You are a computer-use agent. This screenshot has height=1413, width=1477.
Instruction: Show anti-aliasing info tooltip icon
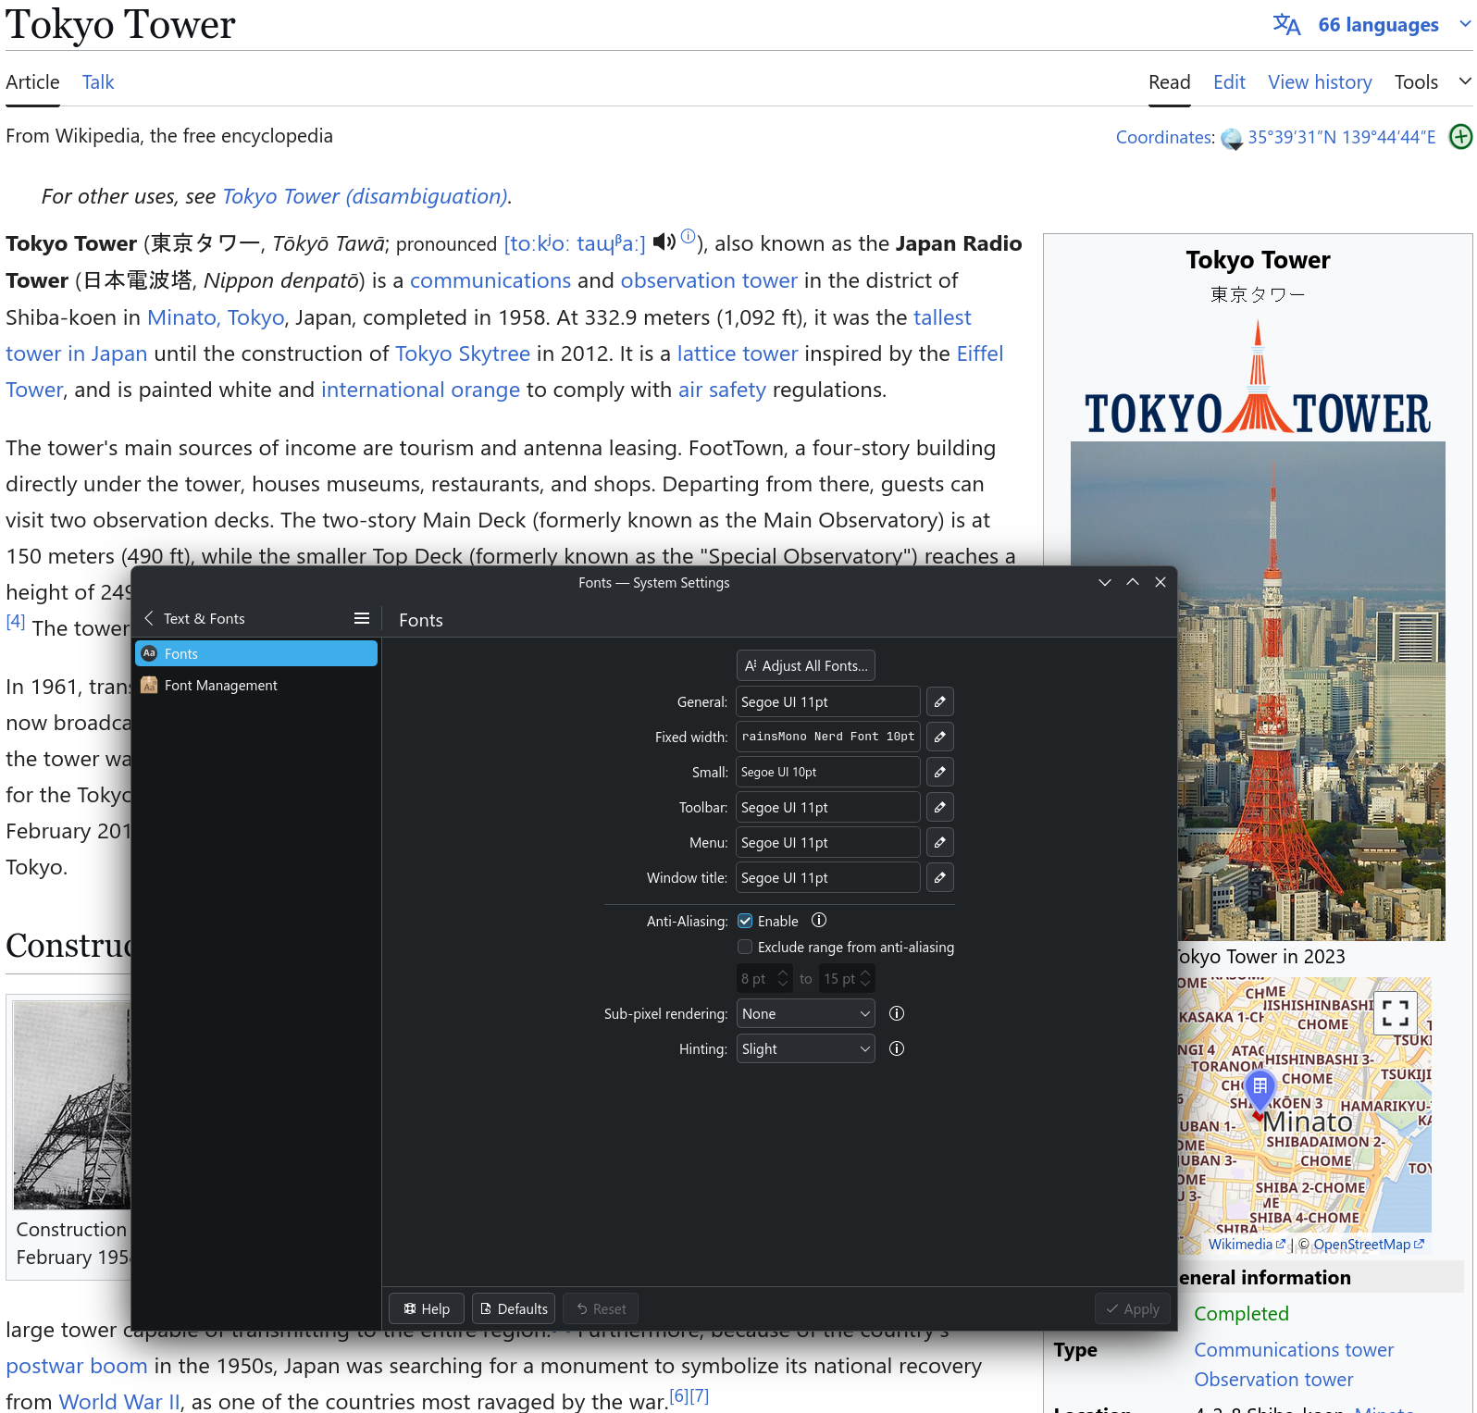tap(819, 921)
